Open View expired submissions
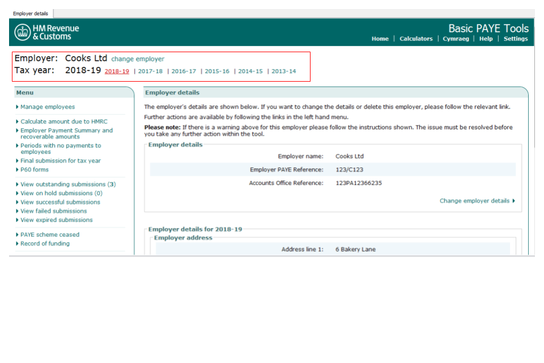Image resolution: width=544 pixels, height=363 pixels. click(x=57, y=220)
